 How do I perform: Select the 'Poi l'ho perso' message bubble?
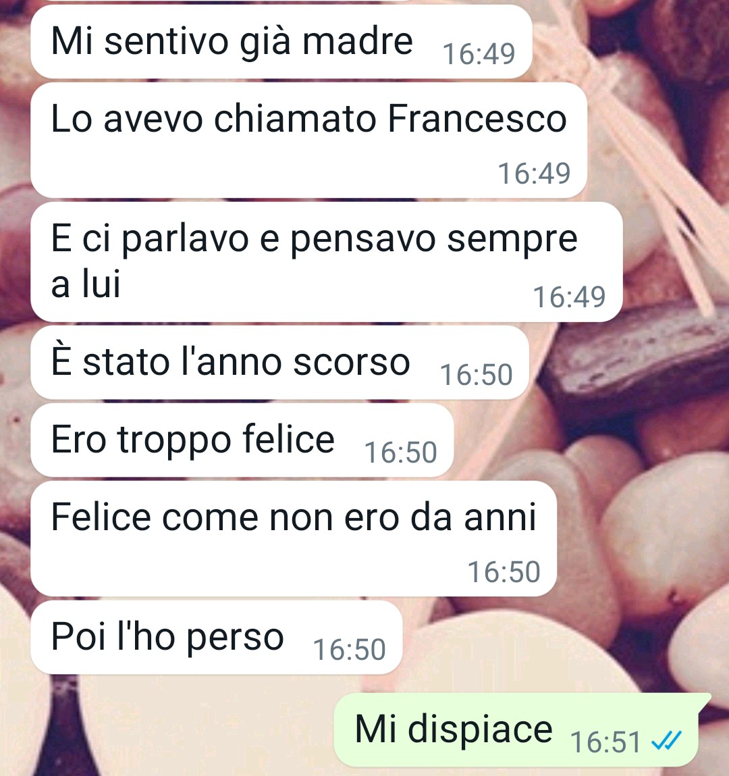click(216, 637)
